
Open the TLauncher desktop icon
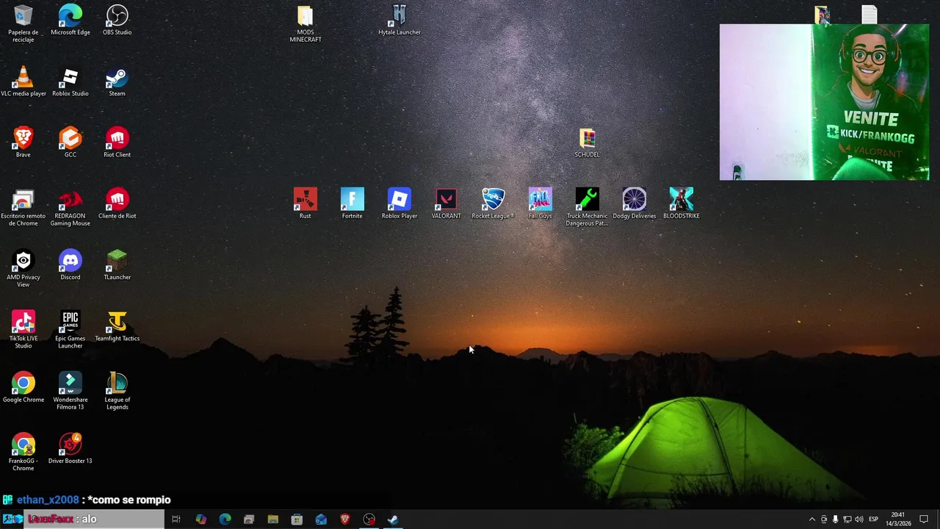pos(117,264)
